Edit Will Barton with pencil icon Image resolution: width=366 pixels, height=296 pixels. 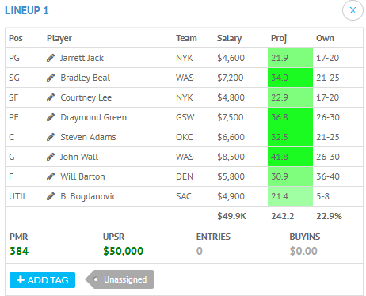51,176
